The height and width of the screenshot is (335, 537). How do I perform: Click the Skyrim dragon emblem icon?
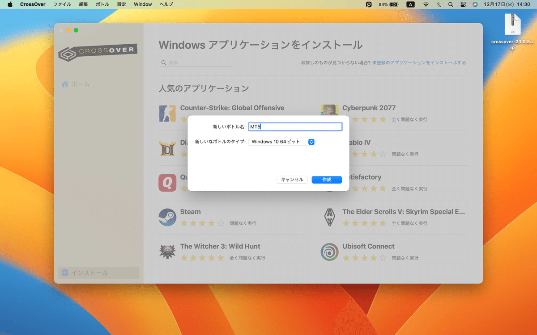329,218
